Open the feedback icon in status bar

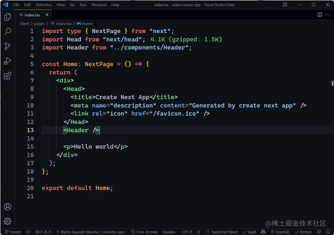[x=319, y=232]
